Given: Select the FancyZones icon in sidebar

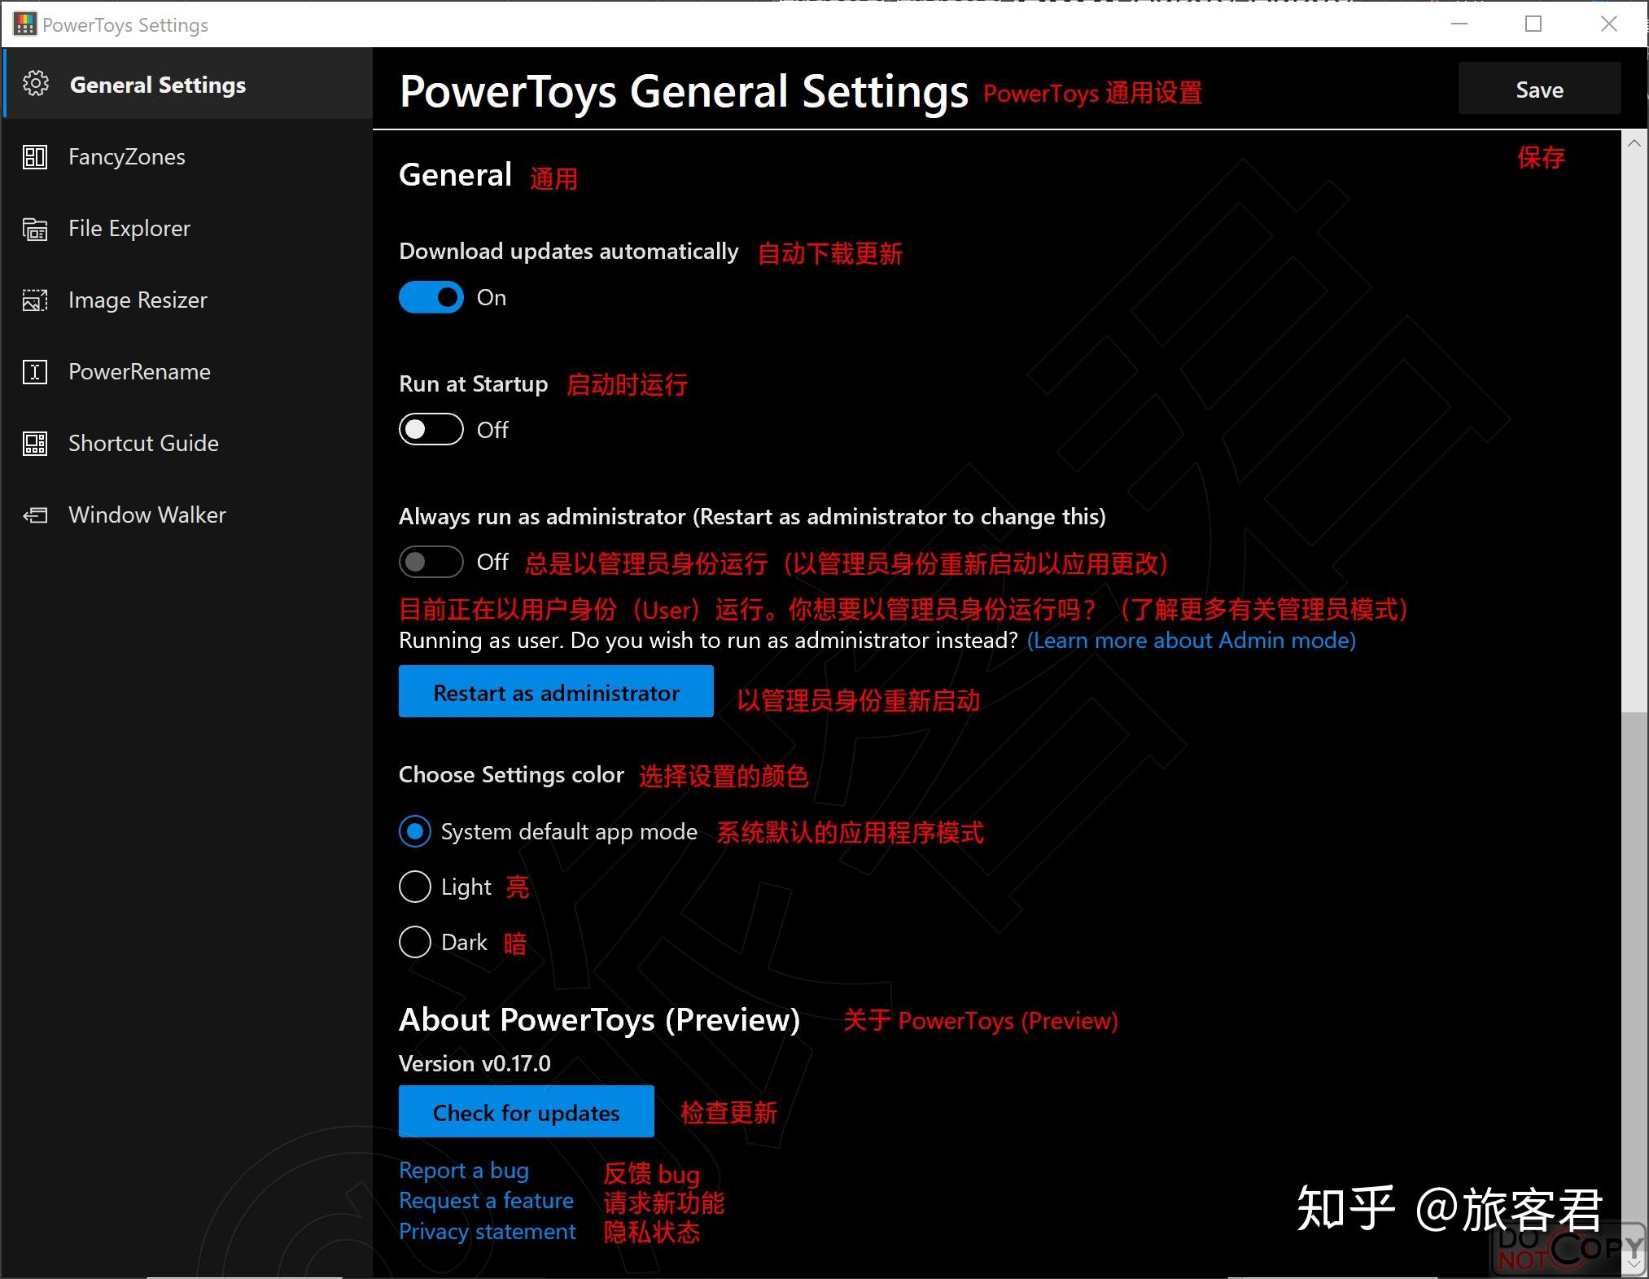Looking at the screenshot, I should (x=34, y=157).
